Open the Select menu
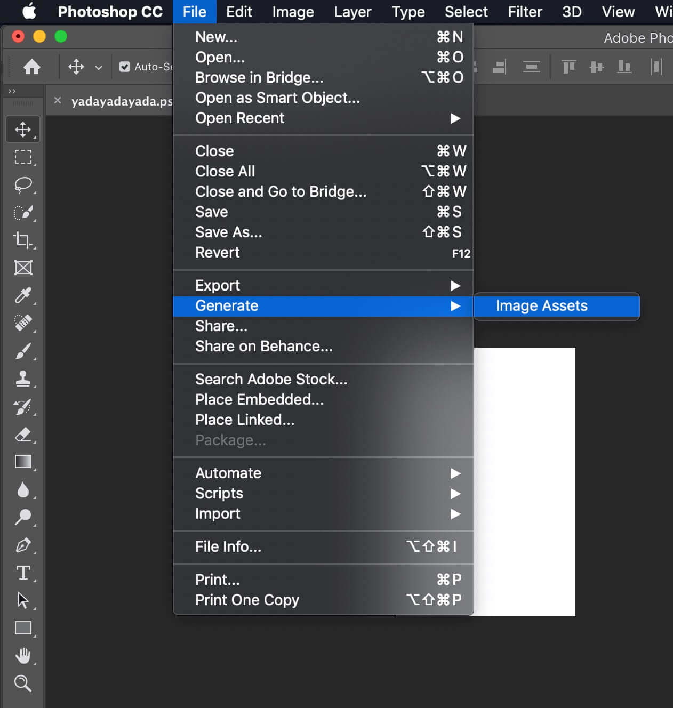This screenshot has width=673, height=708. (x=465, y=12)
